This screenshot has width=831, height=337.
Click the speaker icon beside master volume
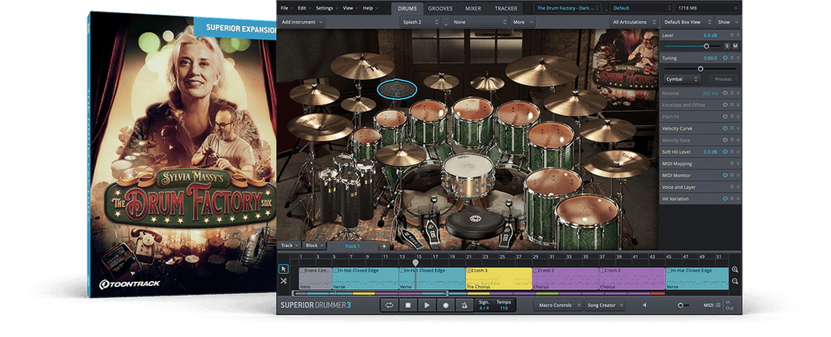click(x=645, y=305)
